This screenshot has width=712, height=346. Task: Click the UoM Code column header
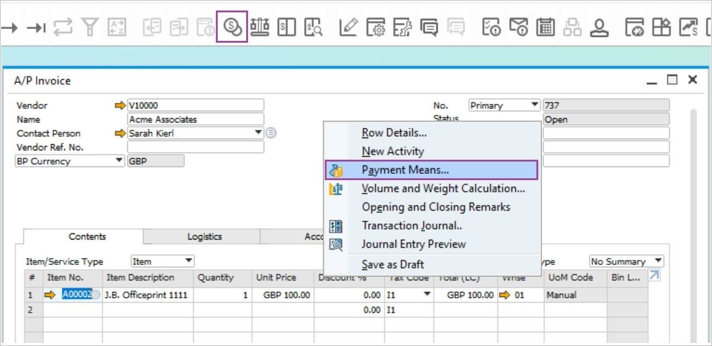click(575, 277)
